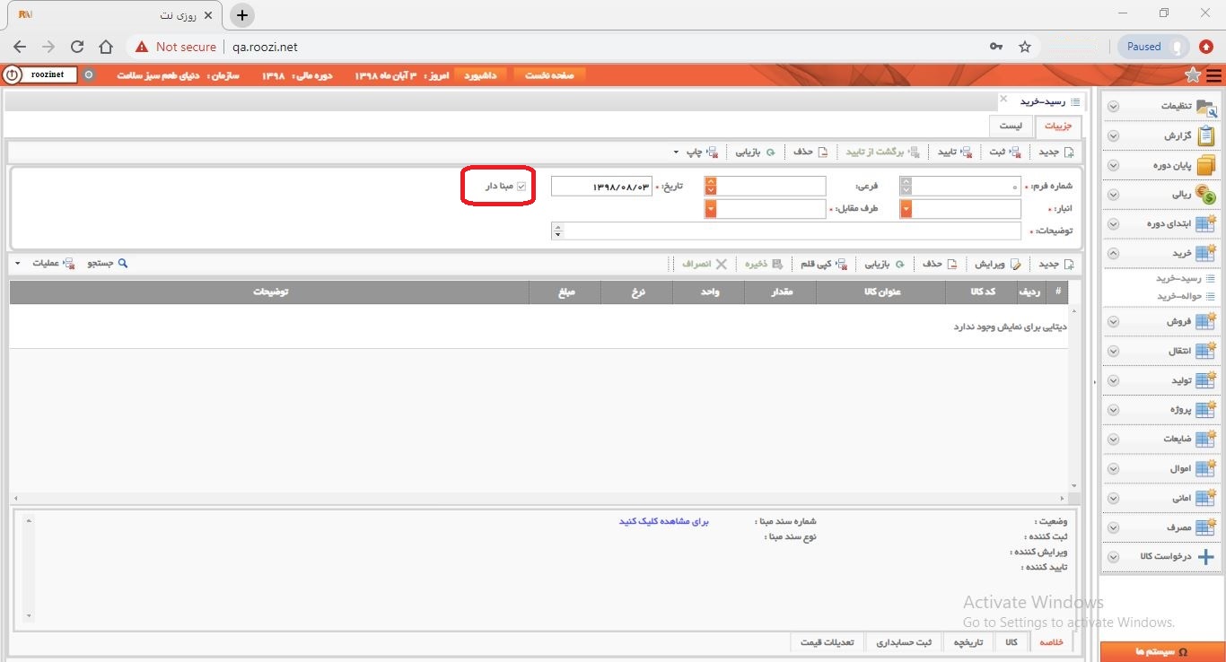Reload the page with browser refresh icon

pyautogui.click(x=77, y=47)
